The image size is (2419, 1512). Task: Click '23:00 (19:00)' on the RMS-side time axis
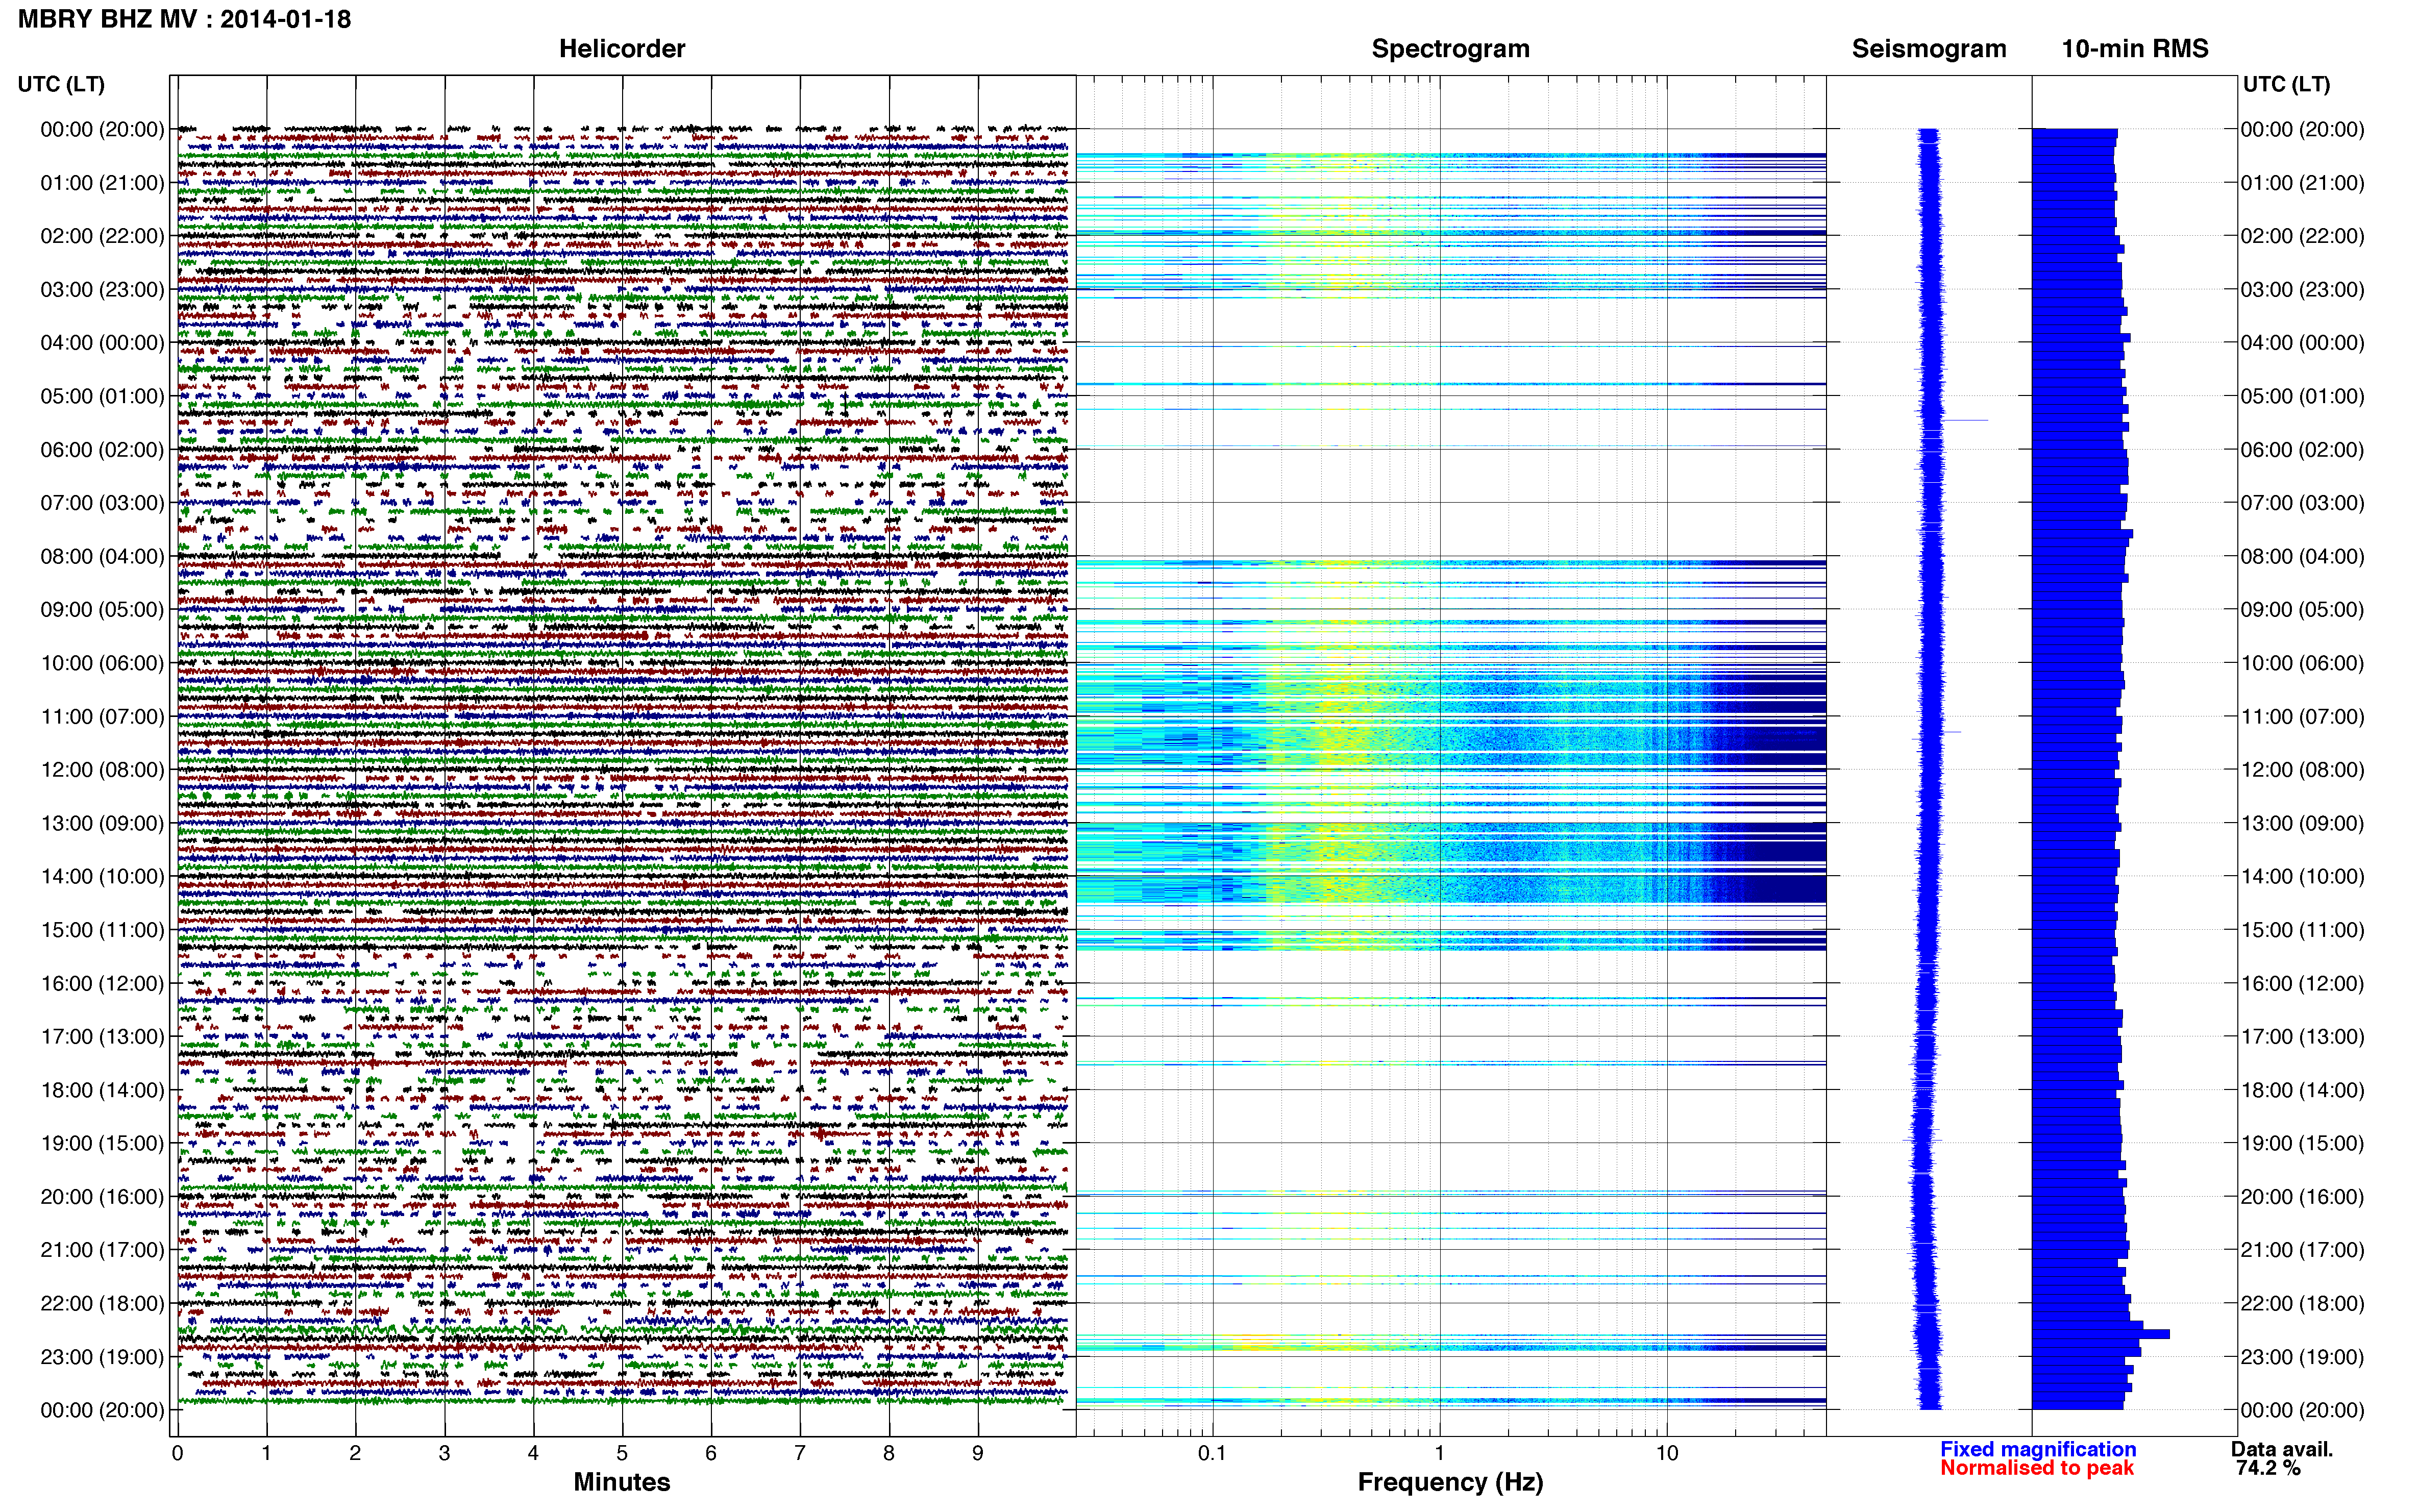point(2302,1357)
